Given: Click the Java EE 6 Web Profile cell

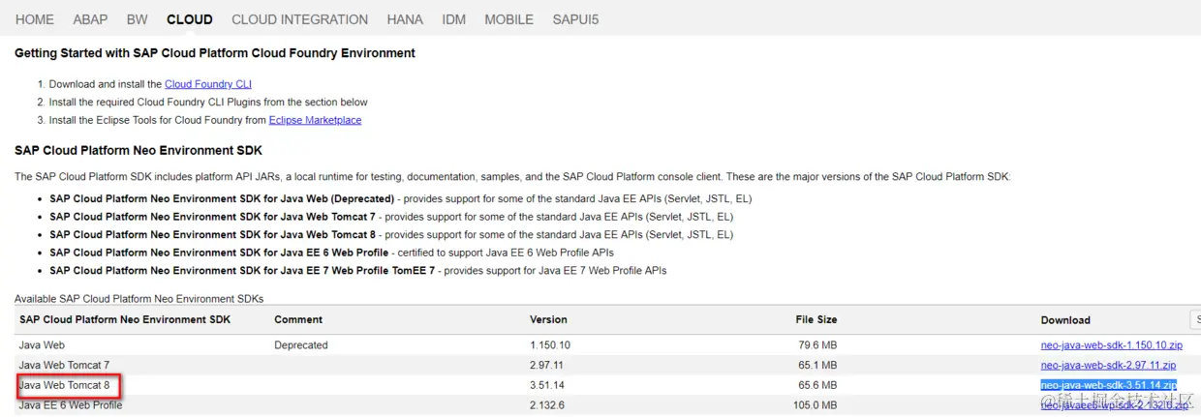Looking at the screenshot, I should pyautogui.click(x=71, y=405).
